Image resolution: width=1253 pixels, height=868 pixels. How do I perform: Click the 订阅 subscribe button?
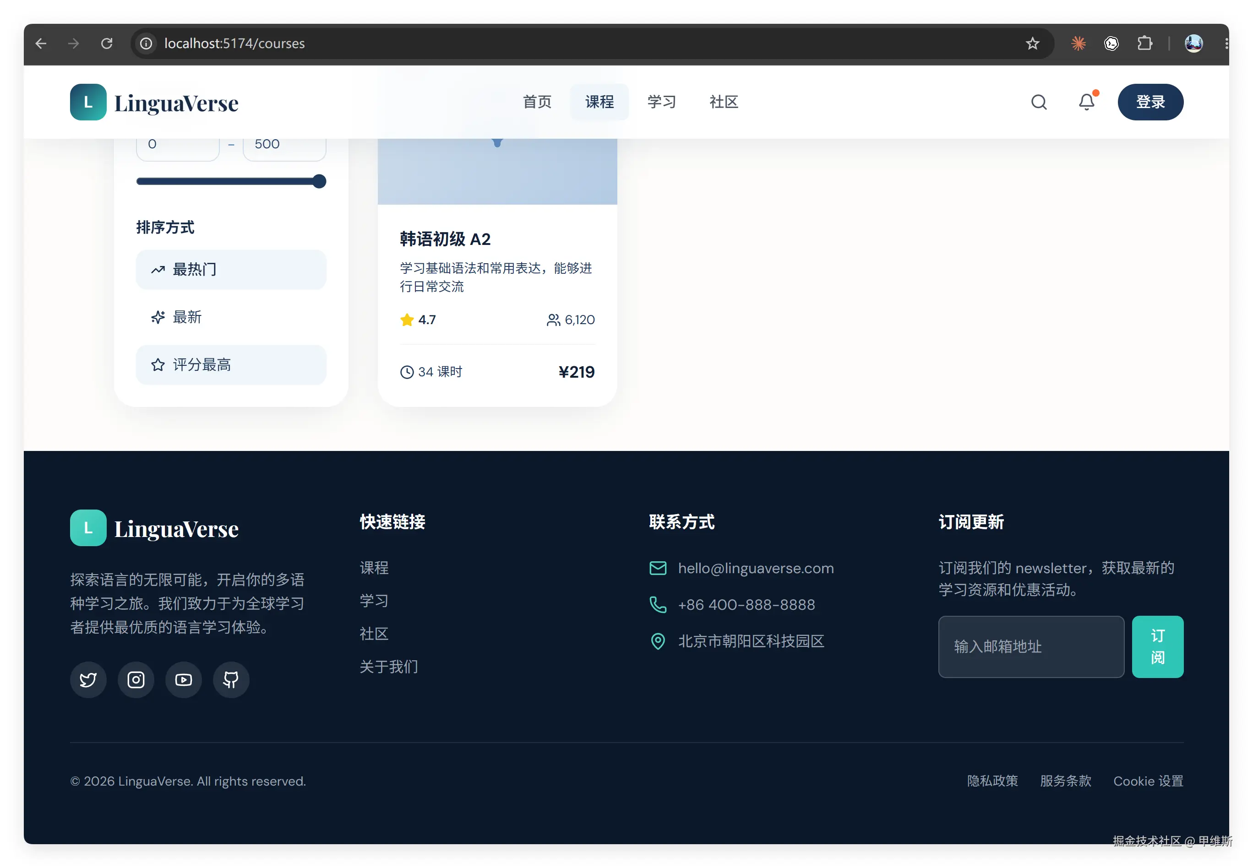coord(1157,646)
